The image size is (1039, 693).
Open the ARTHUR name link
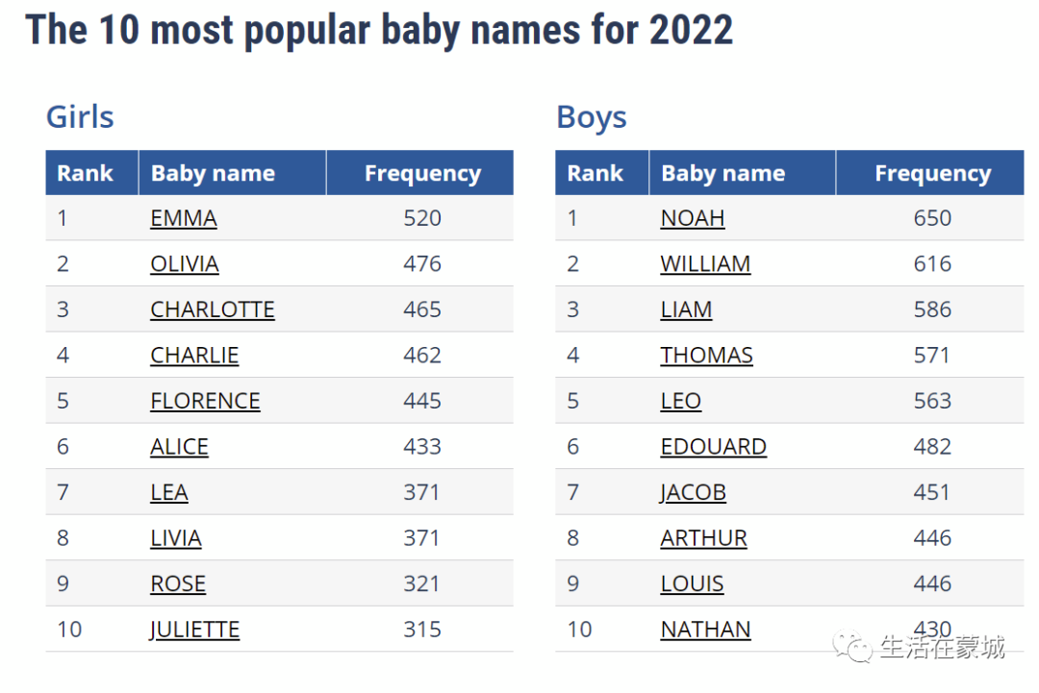pos(703,538)
